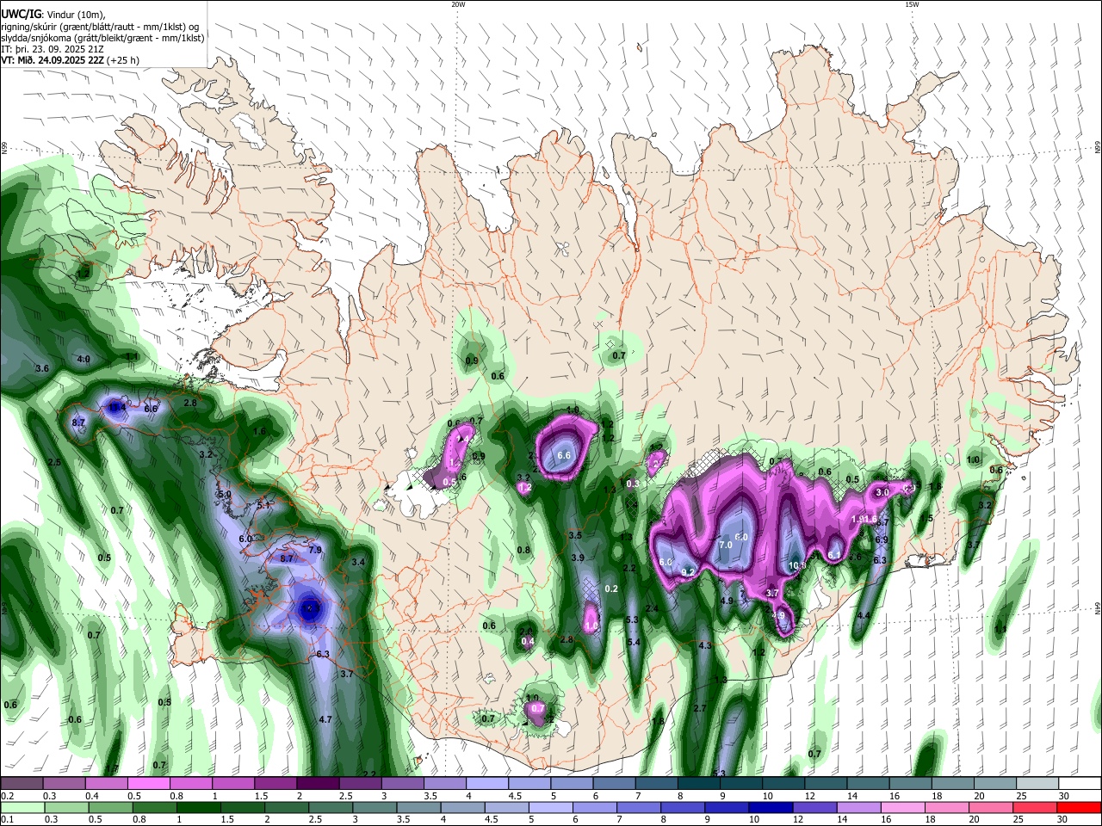Select the darkest purple 2 snow legend swatch
The height and width of the screenshot is (826, 1102).
tap(318, 783)
